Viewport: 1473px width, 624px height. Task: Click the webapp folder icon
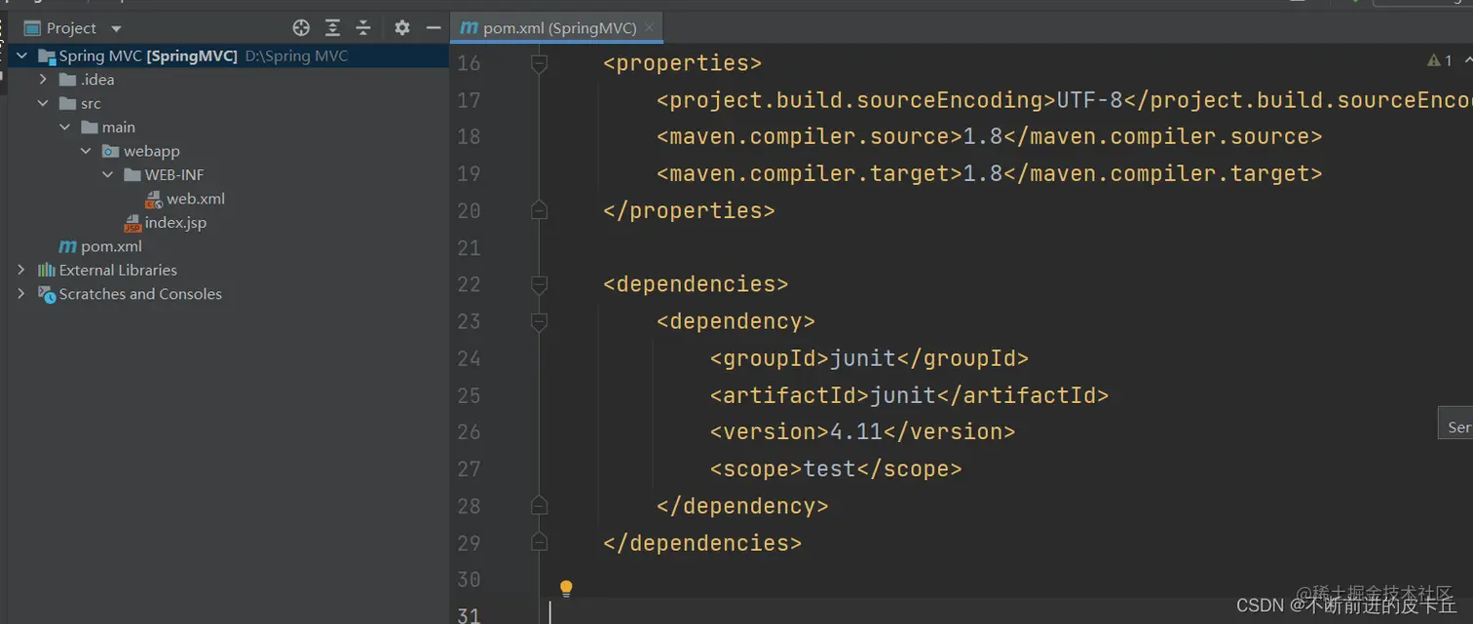[111, 151]
